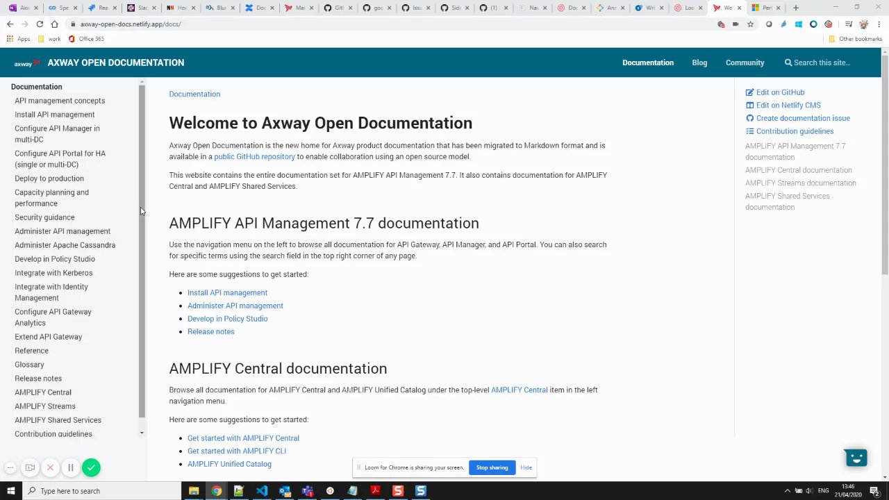Open Visual Studio Code from taskbar
Viewport: 889px width, 500px height.
click(x=261, y=491)
